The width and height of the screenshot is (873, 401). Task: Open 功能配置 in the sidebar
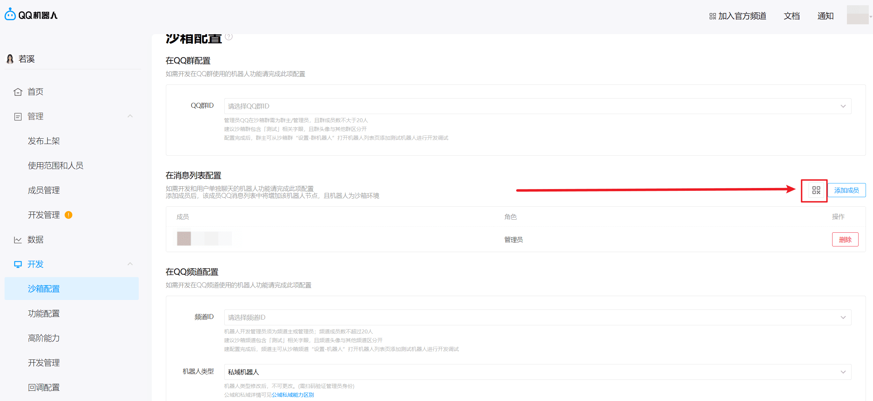(44, 314)
